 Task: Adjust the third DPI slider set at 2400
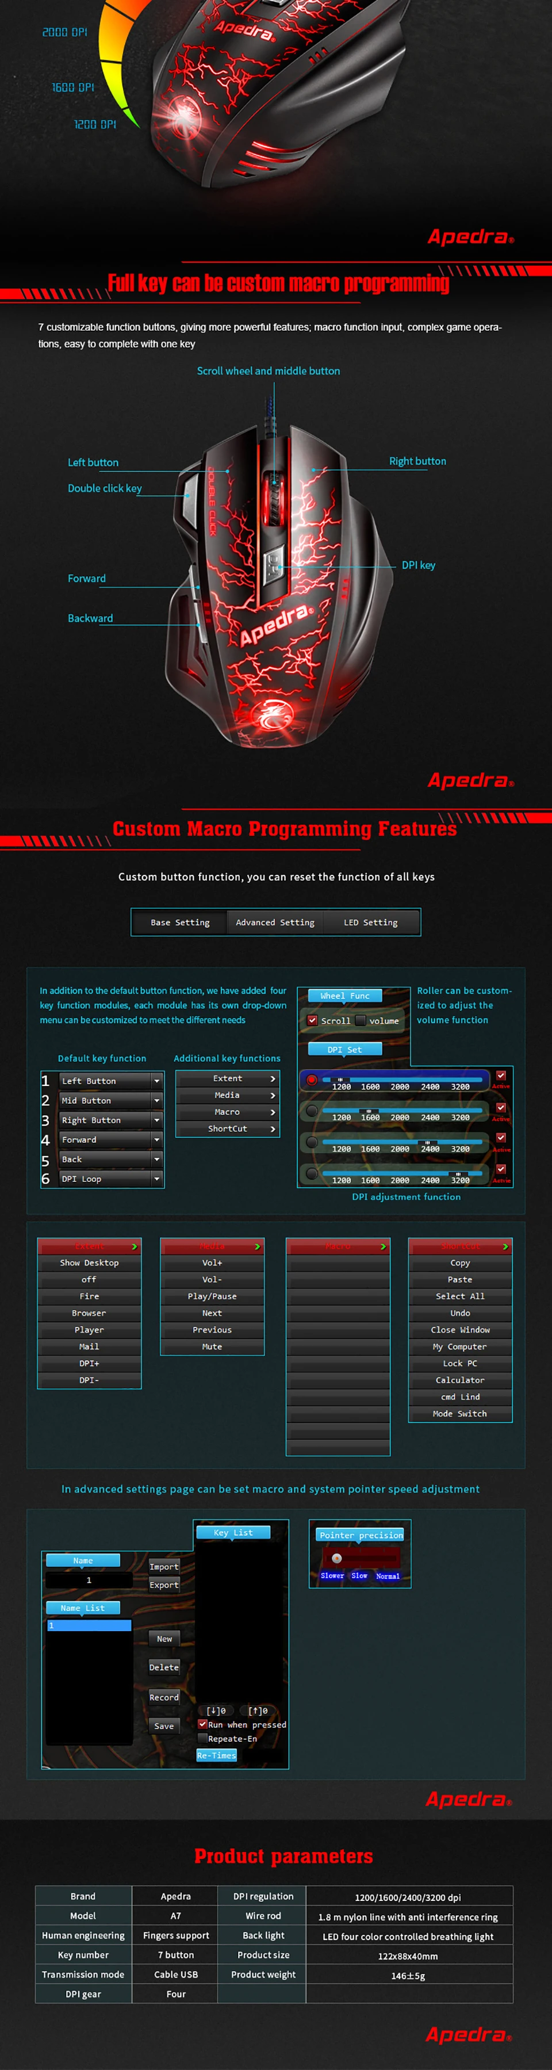pyautogui.click(x=427, y=1142)
